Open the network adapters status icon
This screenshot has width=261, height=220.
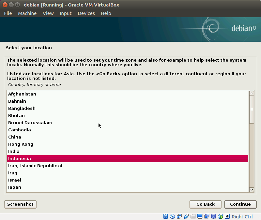[x=179, y=216]
